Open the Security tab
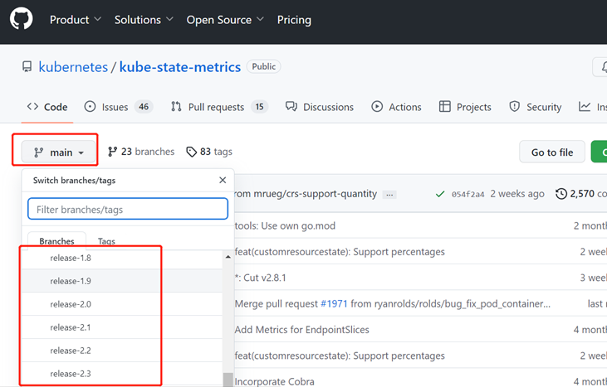Viewport: 607px width, 387px height. 535,107
